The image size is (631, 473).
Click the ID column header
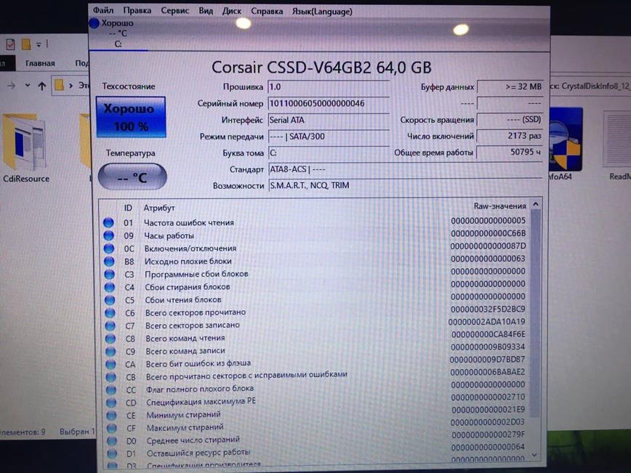(x=128, y=208)
